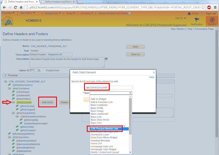Open the NavBar compass icon
Screen dimensions: 219x155
(212, 20)
